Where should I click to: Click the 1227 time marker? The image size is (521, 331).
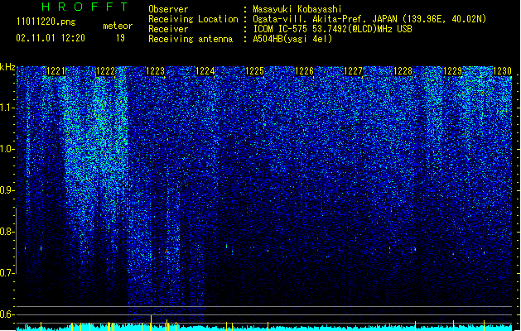[x=353, y=71]
